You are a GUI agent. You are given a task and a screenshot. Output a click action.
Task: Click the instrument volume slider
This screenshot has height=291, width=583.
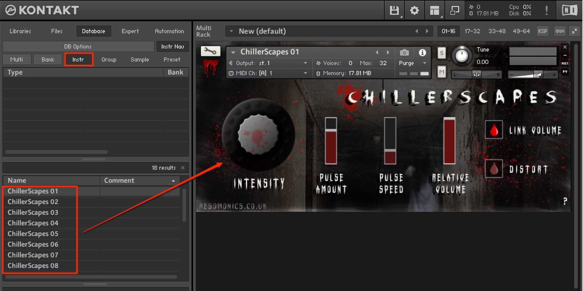click(x=533, y=75)
